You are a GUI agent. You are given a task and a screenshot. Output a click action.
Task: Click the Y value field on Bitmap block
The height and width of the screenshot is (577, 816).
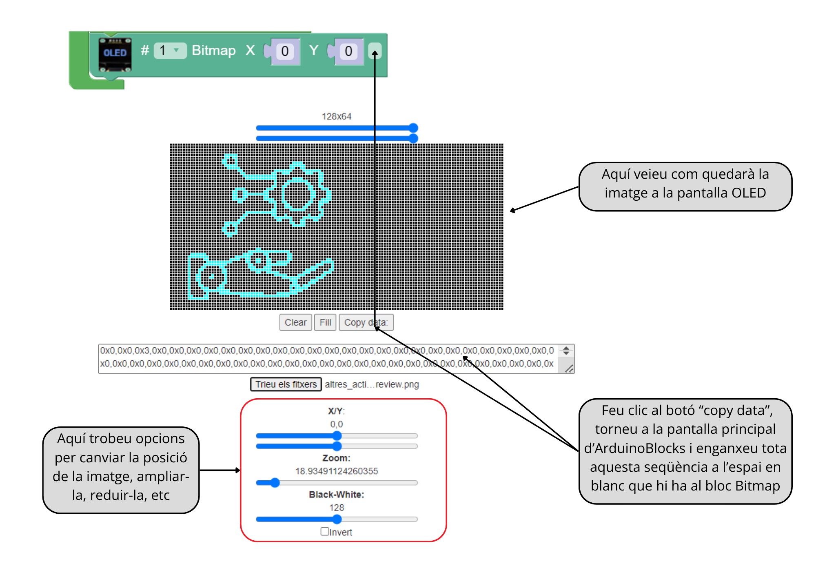[x=348, y=51]
